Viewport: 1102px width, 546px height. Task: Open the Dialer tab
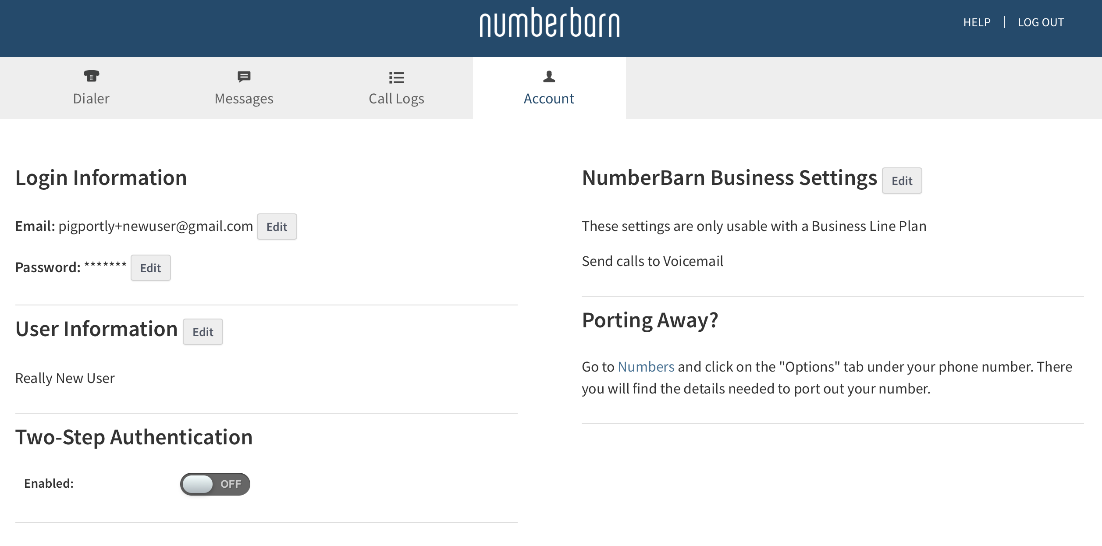[x=91, y=99]
